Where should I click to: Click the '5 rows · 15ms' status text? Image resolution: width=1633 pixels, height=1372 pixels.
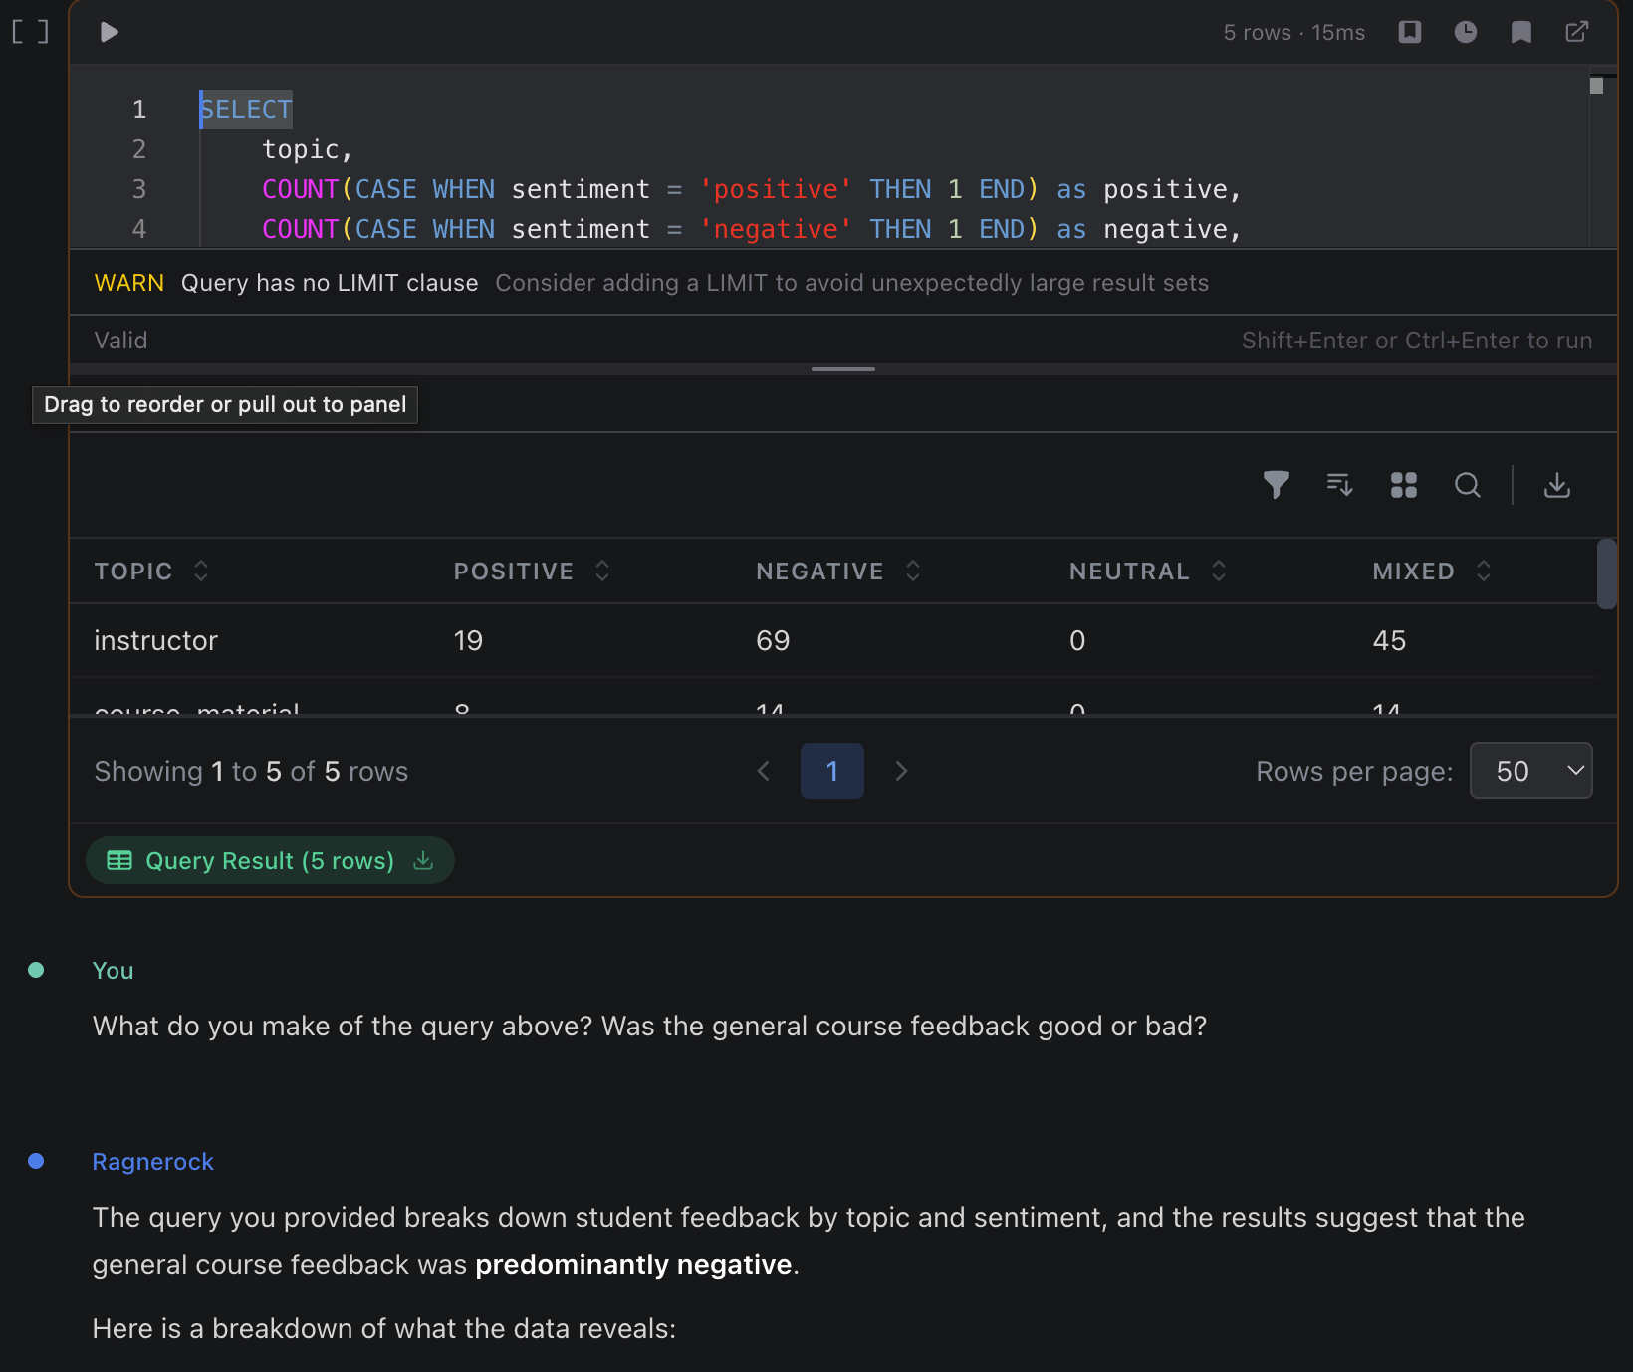1294,33
